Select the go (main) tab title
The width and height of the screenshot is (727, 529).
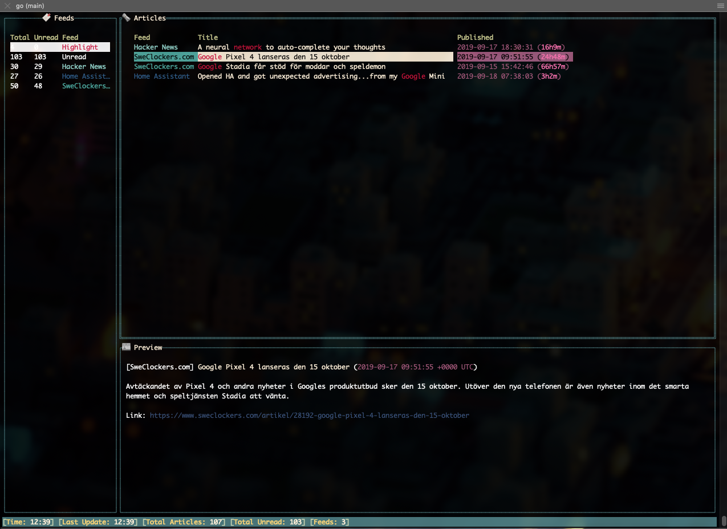(x=30, y=6)
